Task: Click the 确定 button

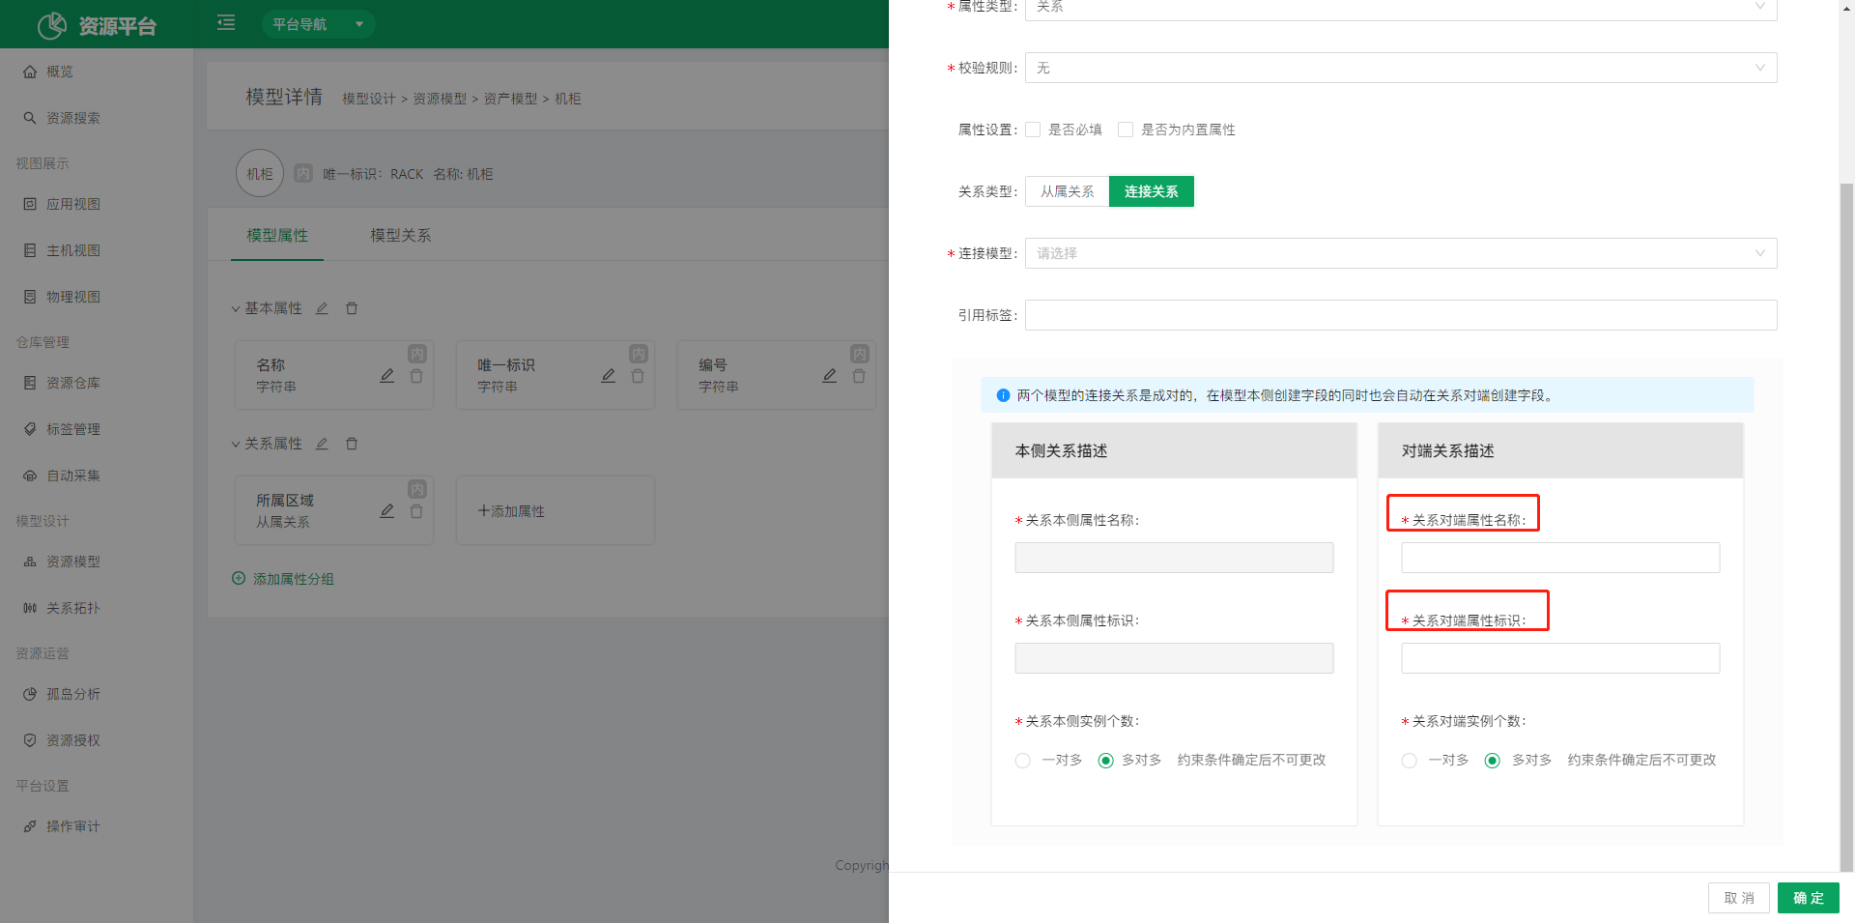Action: (1809, 898)
